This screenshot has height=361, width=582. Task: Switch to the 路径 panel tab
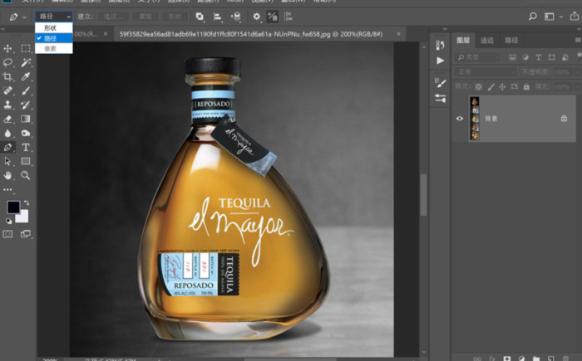pos(511,40)
